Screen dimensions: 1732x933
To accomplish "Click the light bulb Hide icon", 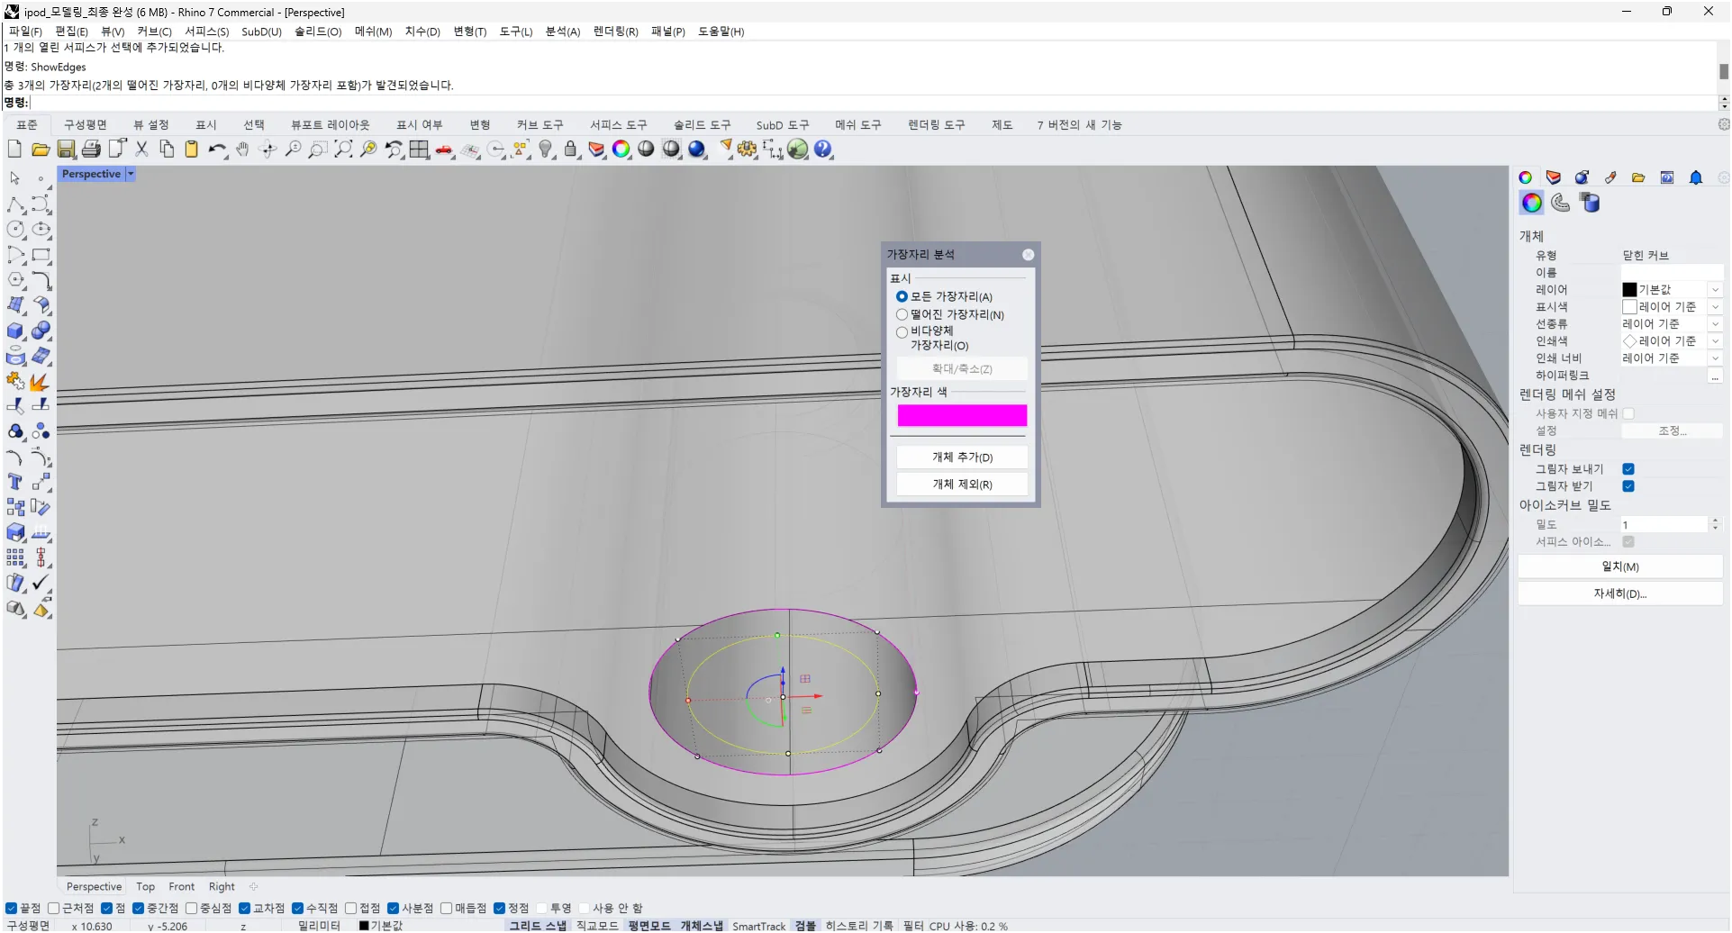I will tap(546, 149).
